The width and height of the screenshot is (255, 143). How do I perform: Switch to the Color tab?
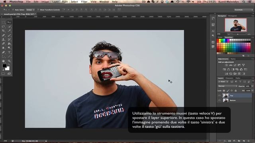point(220,37)
